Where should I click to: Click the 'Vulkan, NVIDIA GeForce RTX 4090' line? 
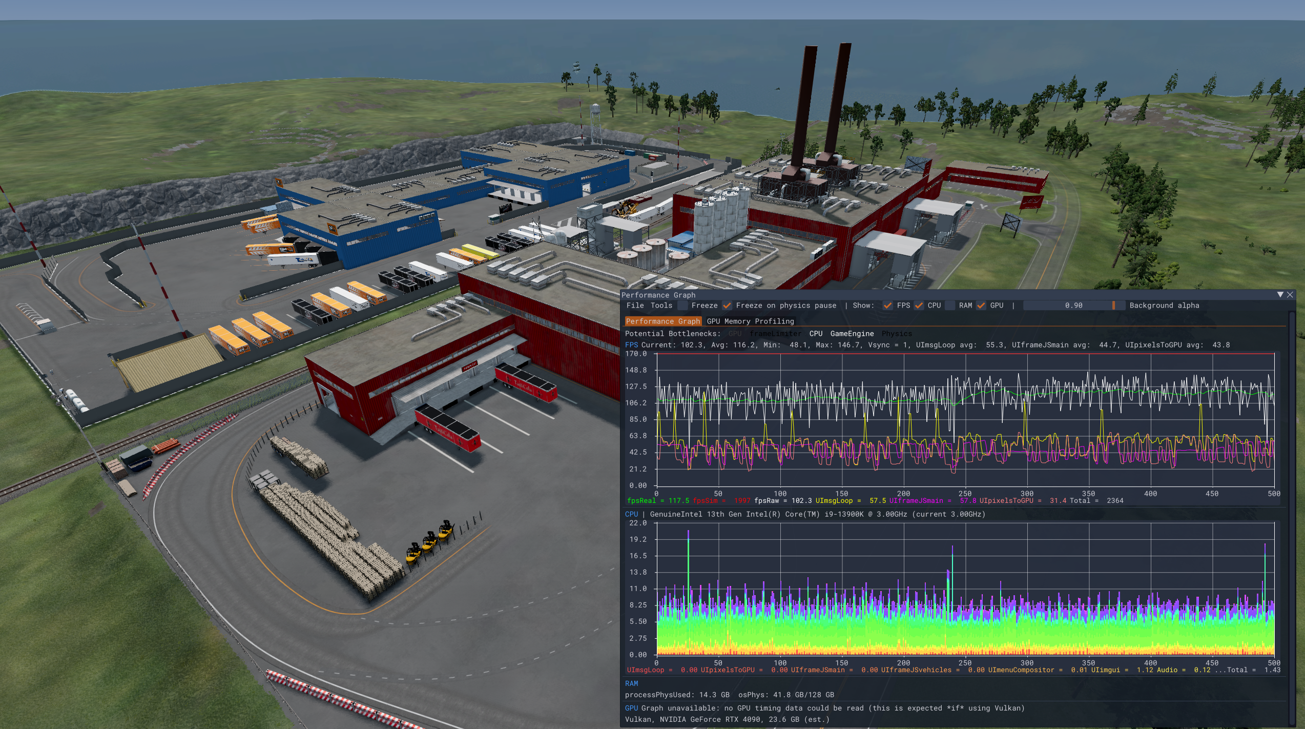click(727, 720)
